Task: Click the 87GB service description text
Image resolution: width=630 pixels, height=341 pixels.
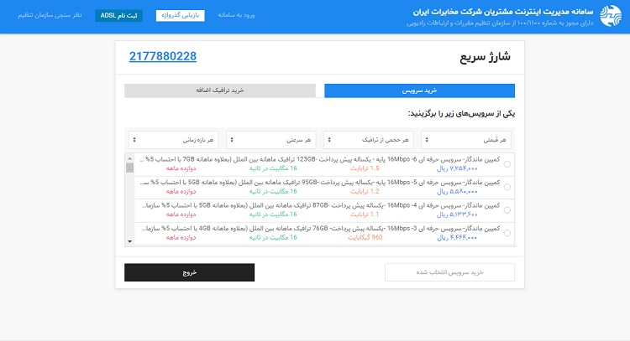Action: [322, 205]
